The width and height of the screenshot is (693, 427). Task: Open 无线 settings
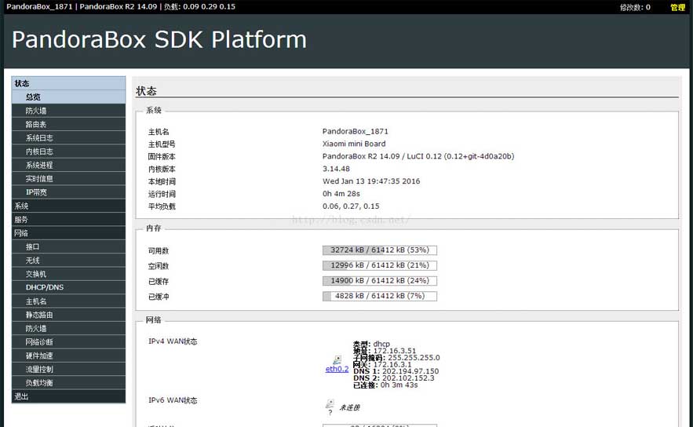(68, 261)
